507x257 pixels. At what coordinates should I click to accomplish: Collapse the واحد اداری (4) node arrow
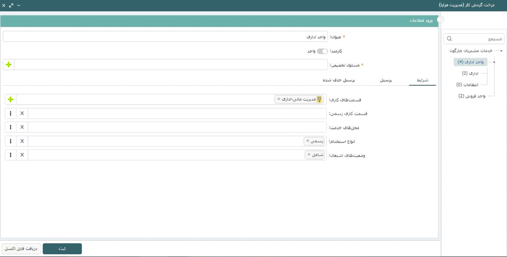tap(494, 62)
